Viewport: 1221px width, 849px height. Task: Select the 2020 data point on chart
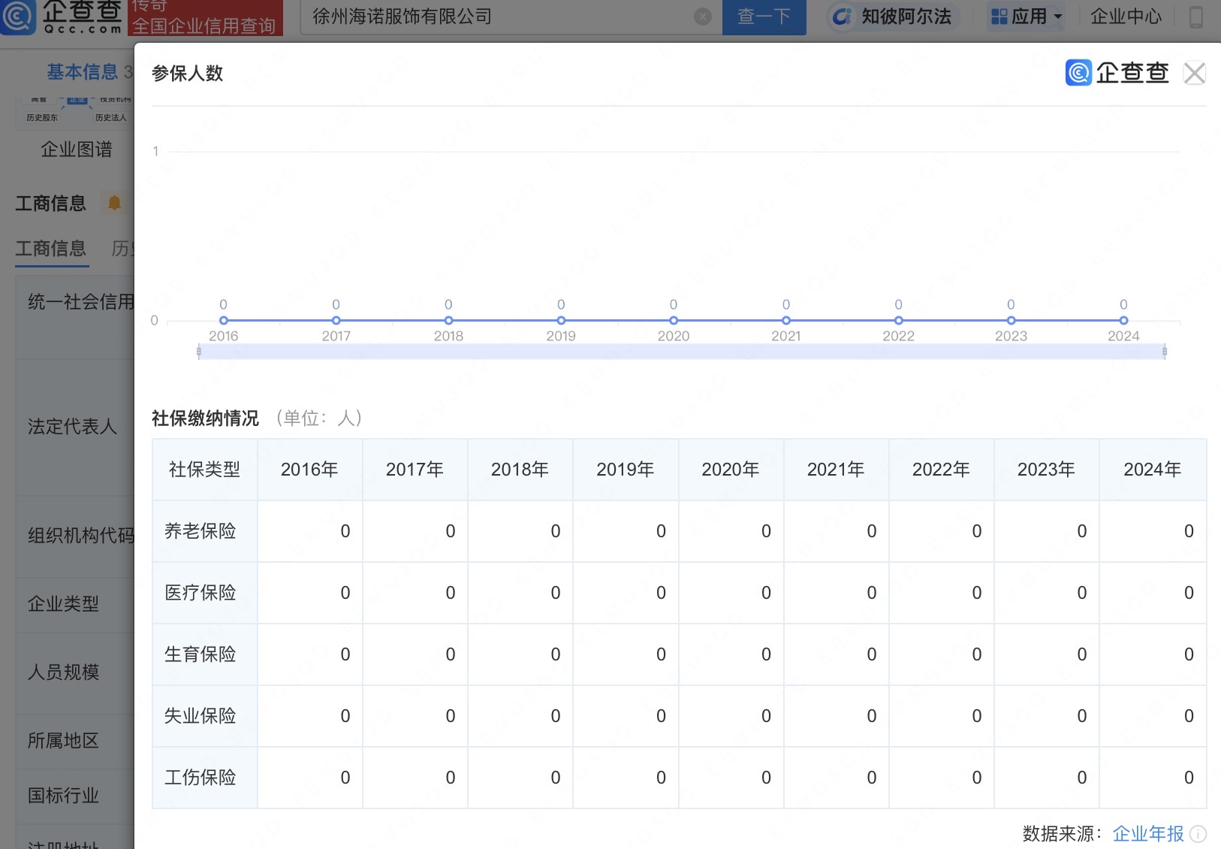pyautogui.click(x=674, y=320)
